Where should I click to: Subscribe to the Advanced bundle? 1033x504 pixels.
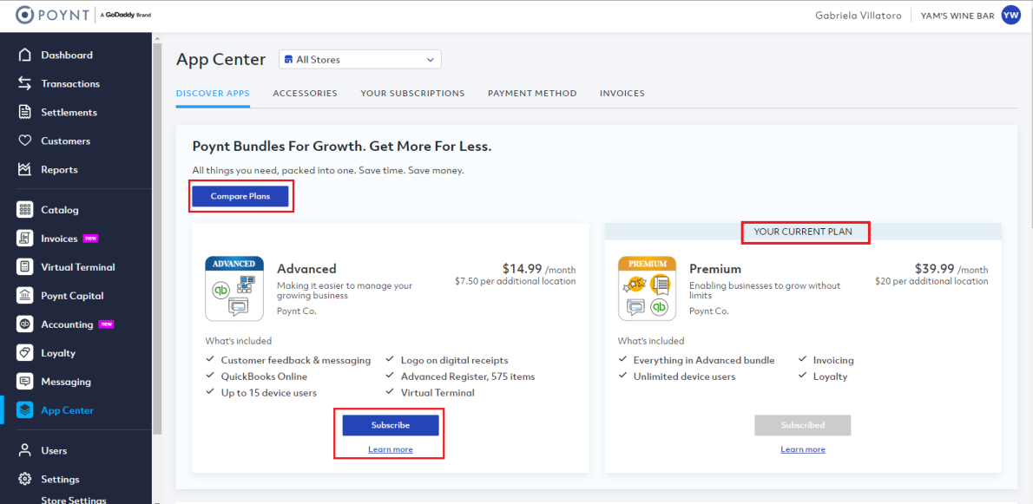pyautogui.click(x=391, y=425)
